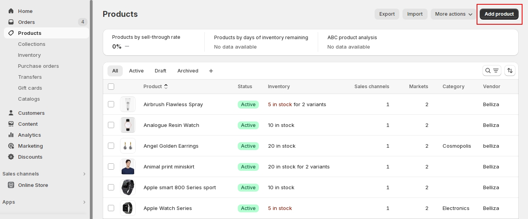Click the Online Store storefront icon

coord(11,185)
